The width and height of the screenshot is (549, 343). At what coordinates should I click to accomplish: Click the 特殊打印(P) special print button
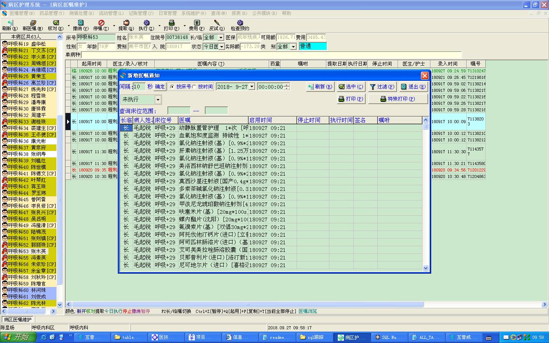click(398, 99)
